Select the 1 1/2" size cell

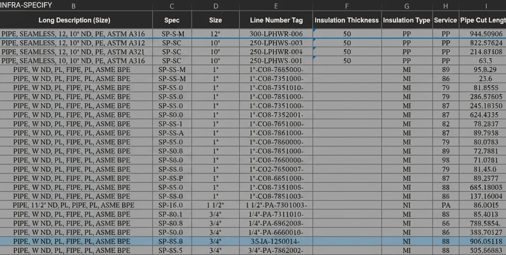click(215, 205)
